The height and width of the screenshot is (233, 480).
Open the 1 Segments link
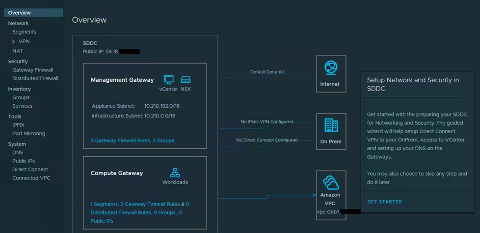[104, 204]
